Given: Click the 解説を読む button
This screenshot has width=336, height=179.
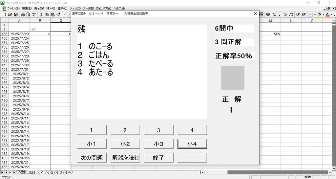Looking at the screenshot, I should tap(125, 158).
